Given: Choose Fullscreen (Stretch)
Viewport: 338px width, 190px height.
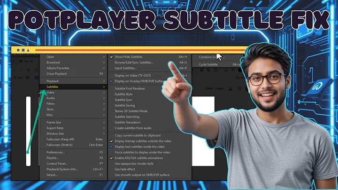Looking at the screenshot, I should tap(74, 145).
